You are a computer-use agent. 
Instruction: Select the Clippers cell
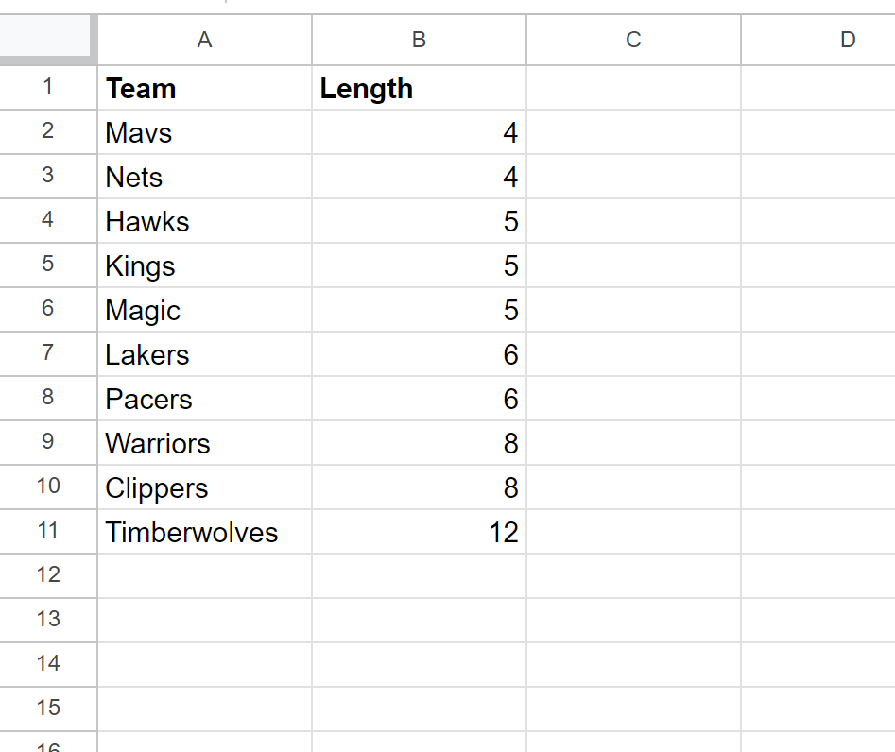click(205, 487)
